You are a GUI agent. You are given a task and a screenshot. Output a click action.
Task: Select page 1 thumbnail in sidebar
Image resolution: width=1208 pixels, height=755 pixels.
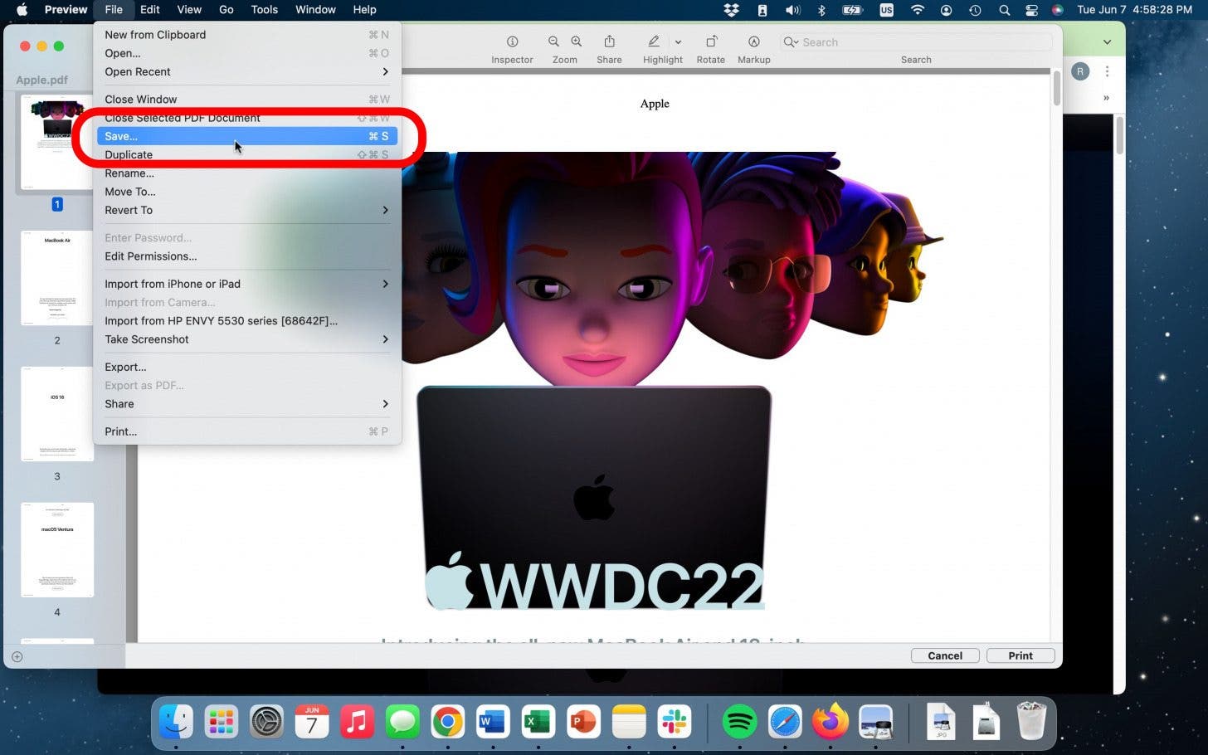tap(56, 143)
